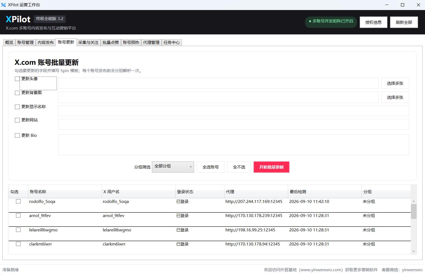This screenshot has width=425, height=275.
Task: Check the clarkm6iwrr account row
Action: tap(18, 244)
